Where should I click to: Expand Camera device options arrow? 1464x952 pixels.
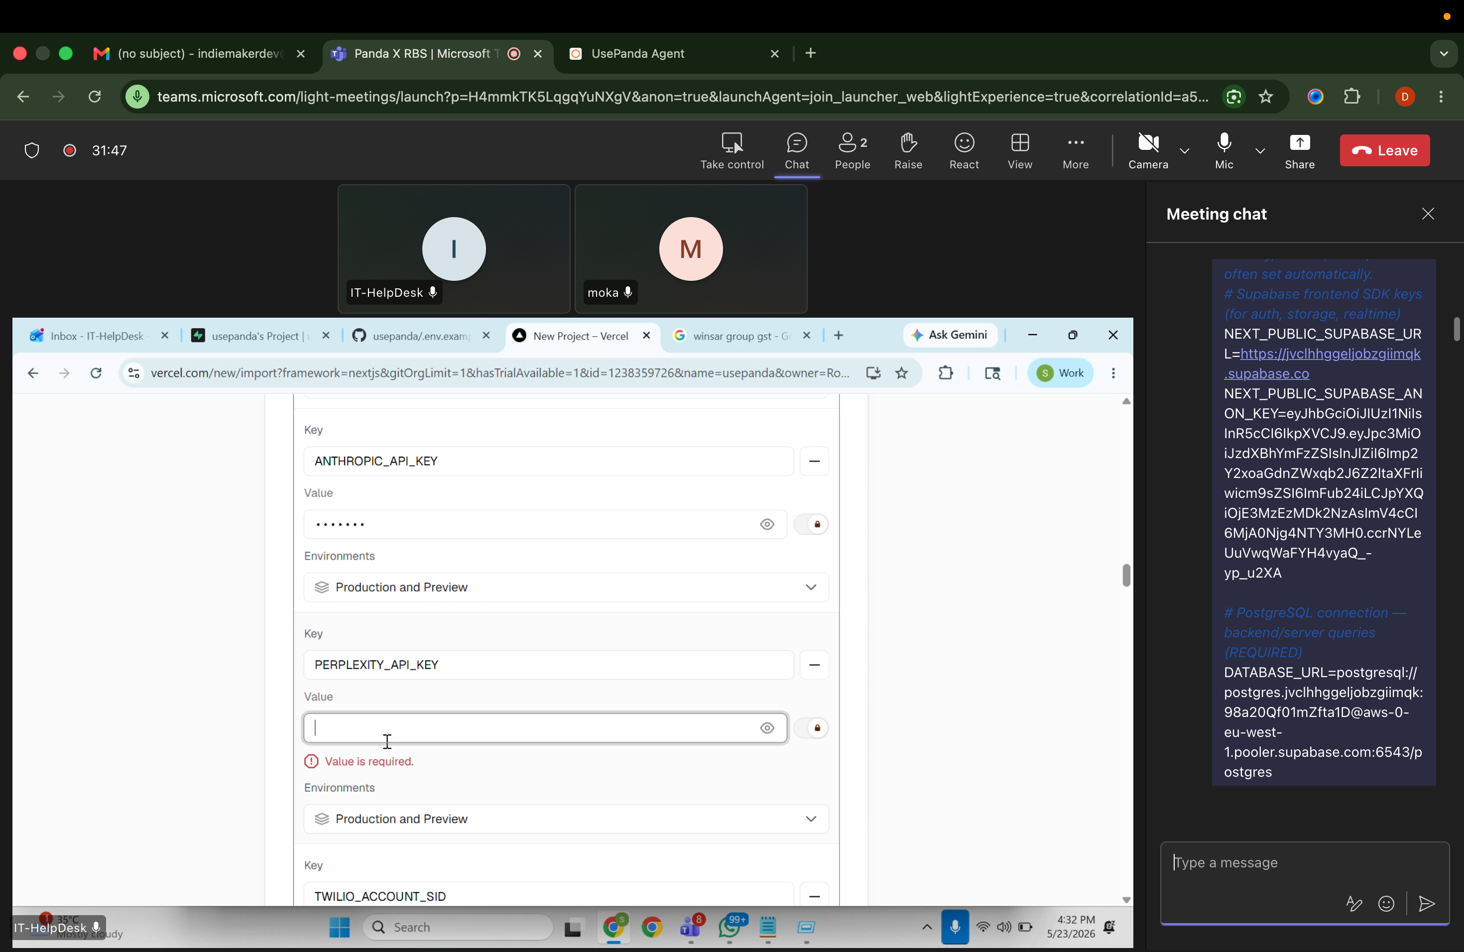1184,151
